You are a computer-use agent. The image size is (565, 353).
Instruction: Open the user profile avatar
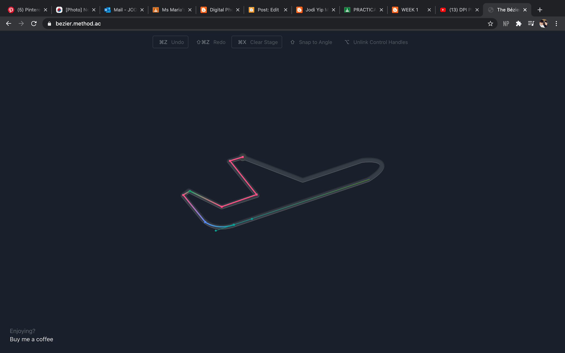pyautogui.click(x=543, y=24)
